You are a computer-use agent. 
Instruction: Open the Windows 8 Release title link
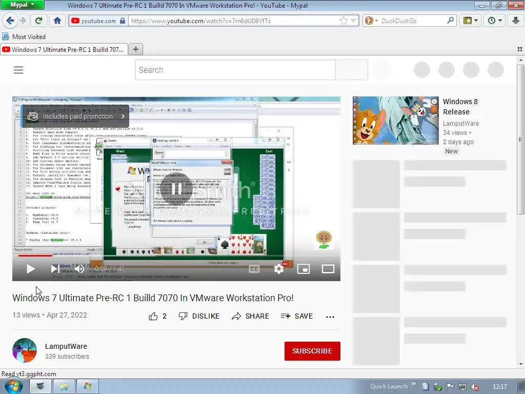click(460, 107)
